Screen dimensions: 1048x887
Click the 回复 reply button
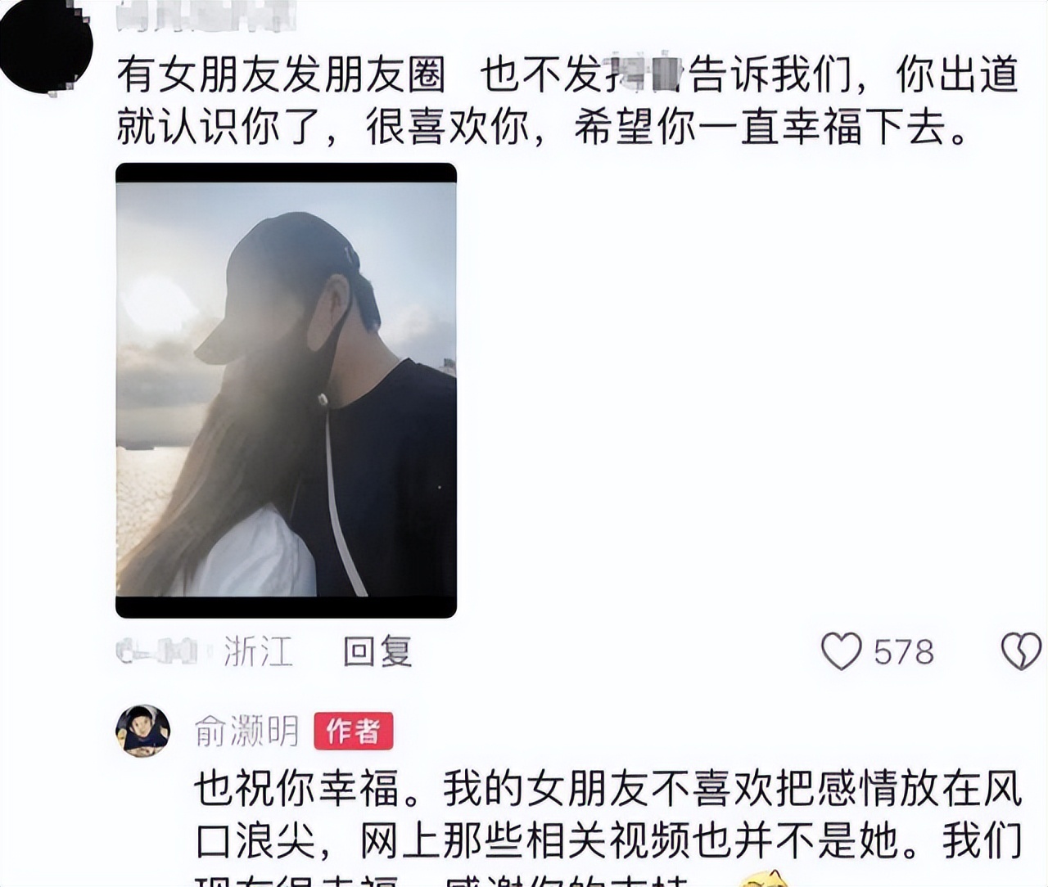[377, 651]
